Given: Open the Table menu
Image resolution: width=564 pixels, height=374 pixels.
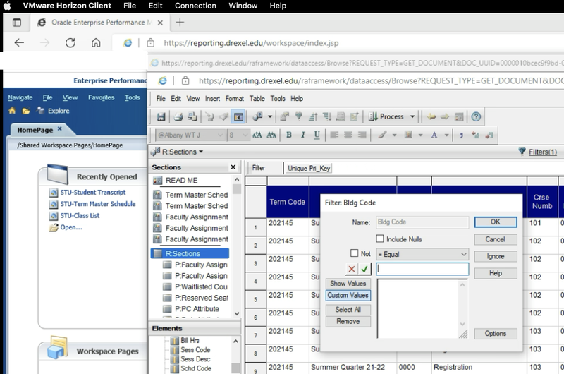Looking at the screenshot, I should tap(257, 99).
